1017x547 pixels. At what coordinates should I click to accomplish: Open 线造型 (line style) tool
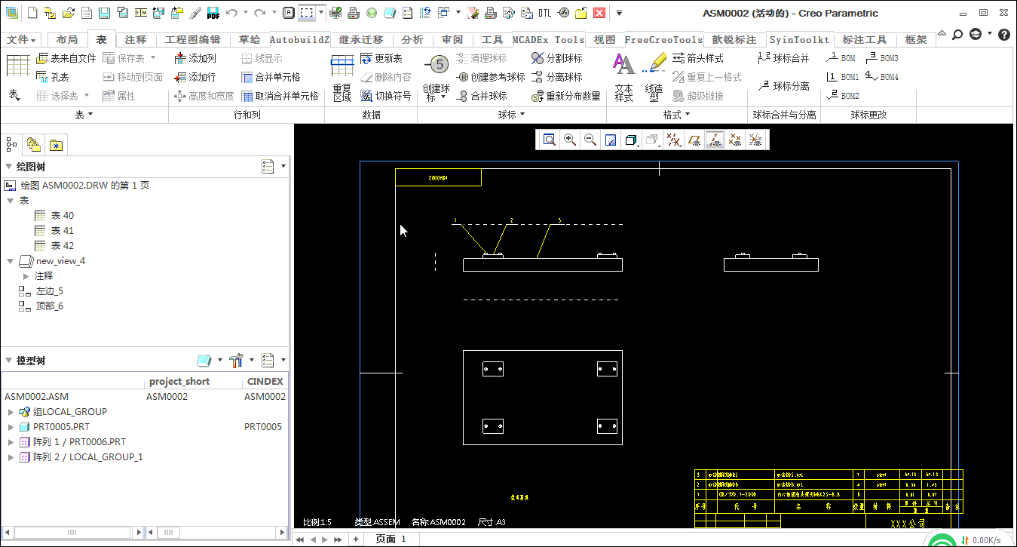pyautogui.click(x=654, y=77)
